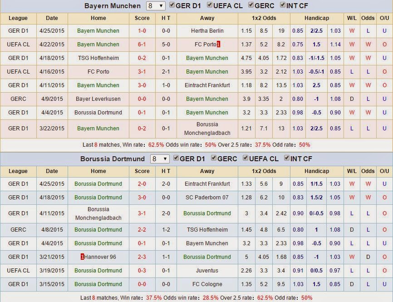
Task: Click handicap 1.5/2 in SC Paderborn row
Action: click(316, 198)
